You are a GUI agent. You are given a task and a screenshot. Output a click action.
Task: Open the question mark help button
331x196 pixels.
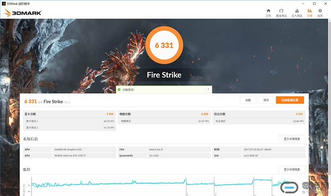208,89
